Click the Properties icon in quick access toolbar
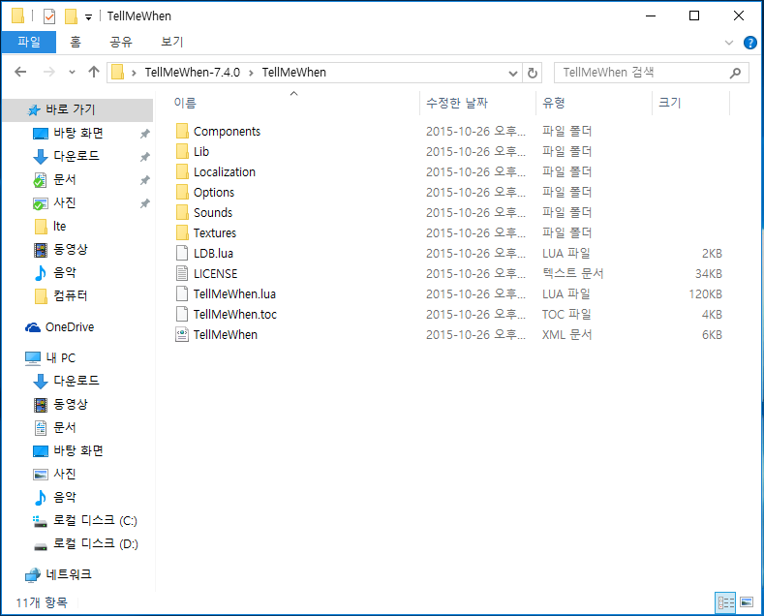The width and height of the screenshot is (764, 616). tap(49, 16)
